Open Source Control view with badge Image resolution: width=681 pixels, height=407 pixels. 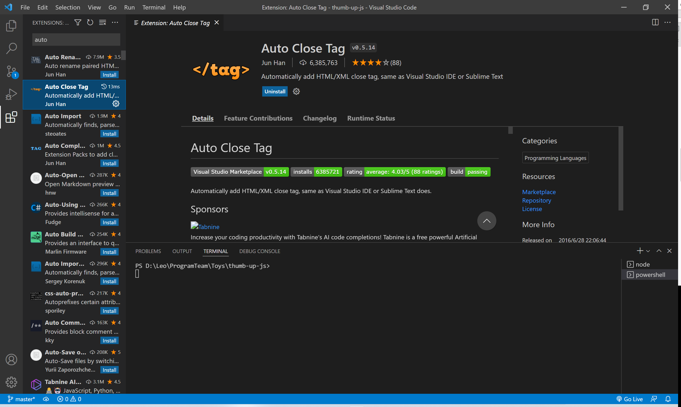11,71
